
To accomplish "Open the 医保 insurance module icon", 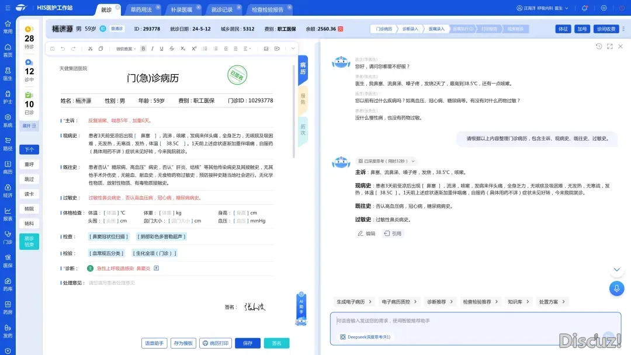I will pos(8,261).
